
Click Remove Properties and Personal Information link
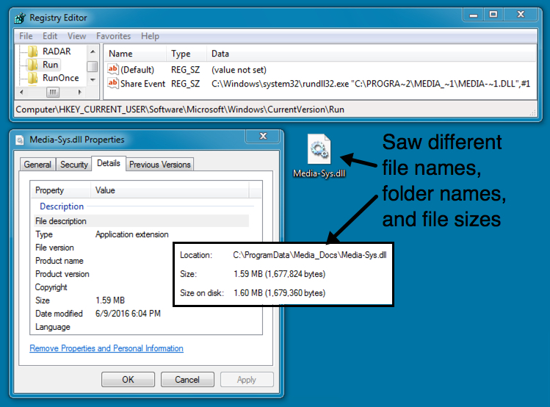(106, 348)
